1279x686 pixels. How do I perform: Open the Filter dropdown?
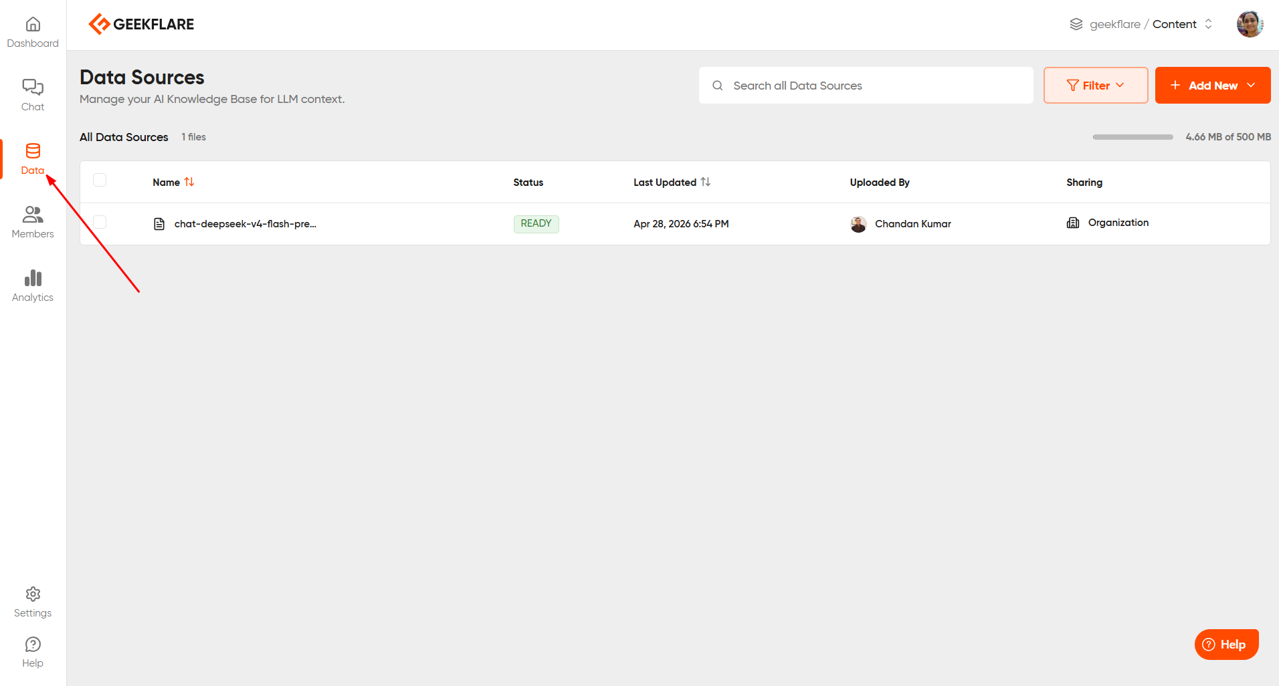pyautogui.click(x=1096, y=86)
